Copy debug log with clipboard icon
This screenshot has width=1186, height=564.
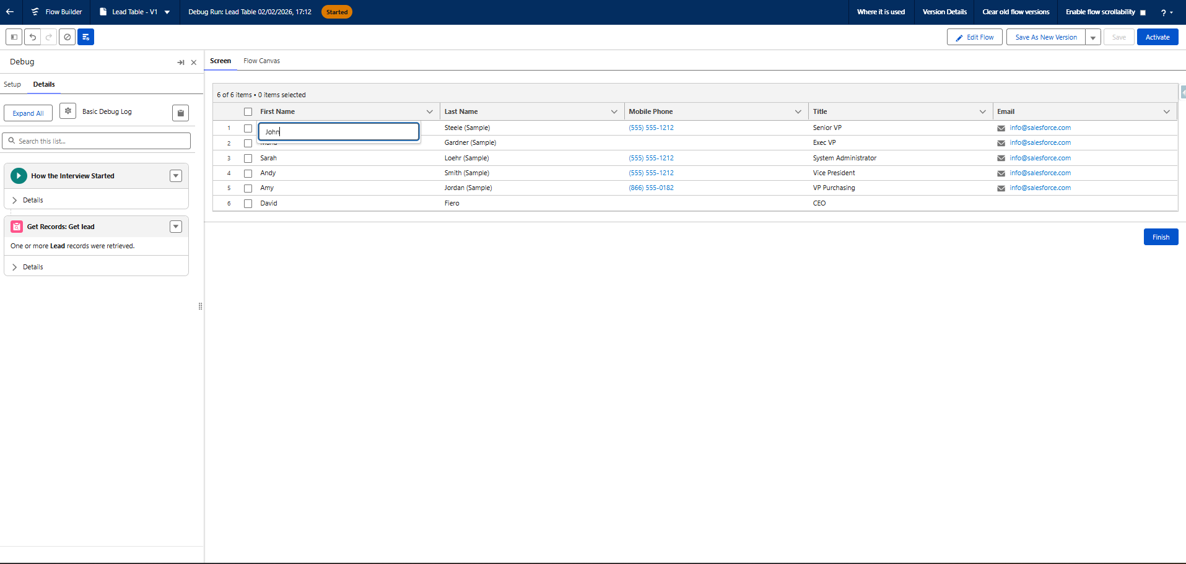click(x=180, y=113)
